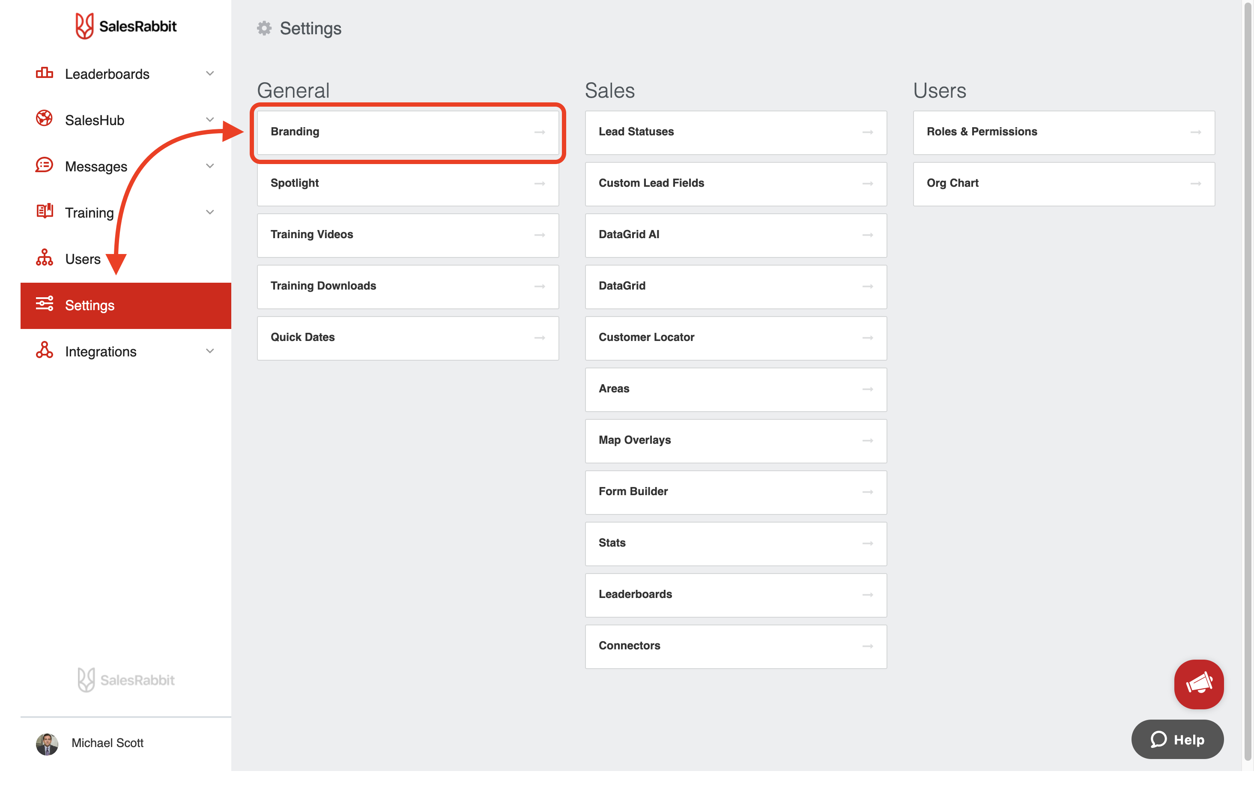Click the Leaderboards podium icon
This screenshot has height=795, width=1254.
pyautogui.click(x=44, y=73)
